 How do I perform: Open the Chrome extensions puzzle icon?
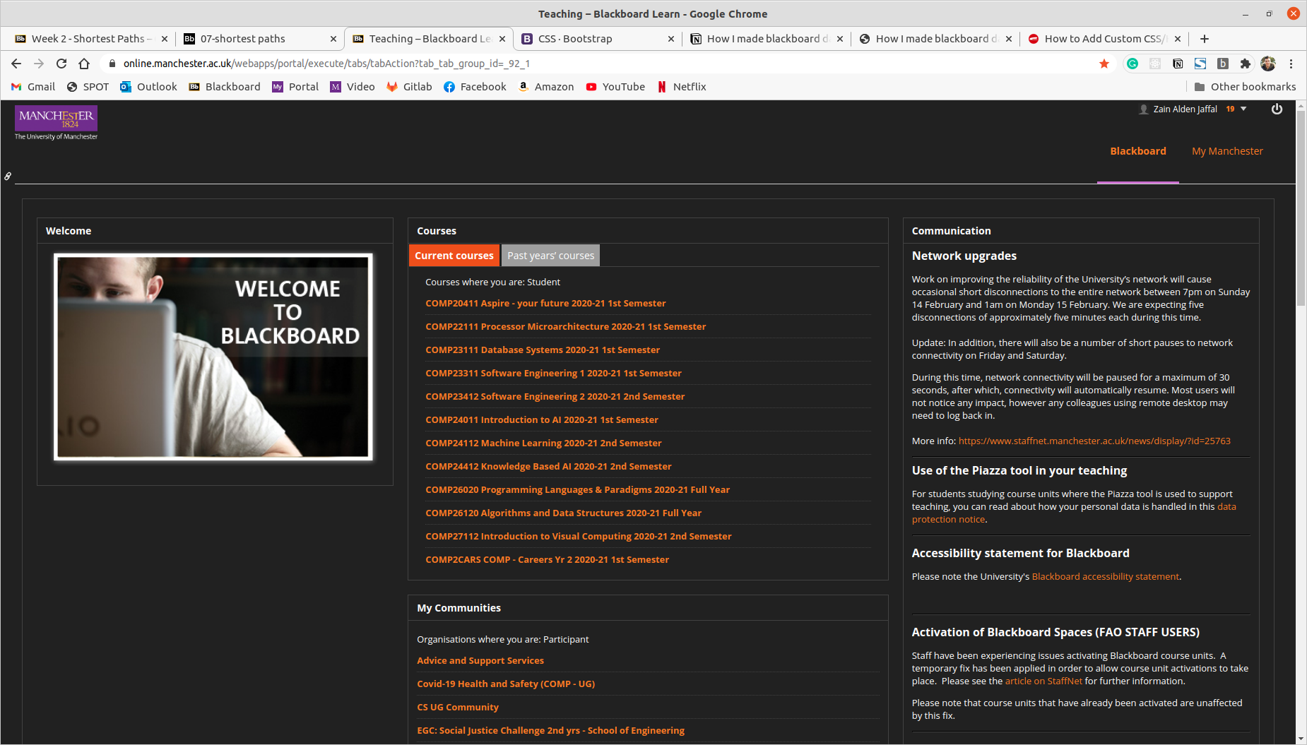[1246, 64]
